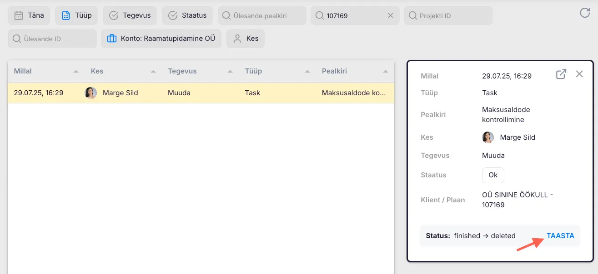Clear the 107169 search filter
This screenshot has height=274, width=598.
(x=390, y=15)
